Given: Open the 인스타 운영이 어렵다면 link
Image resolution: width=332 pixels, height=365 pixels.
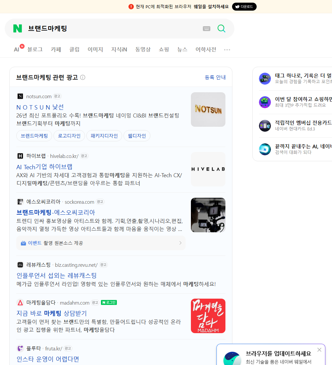Looking at the screenshot, I should (x=48, y=359).
